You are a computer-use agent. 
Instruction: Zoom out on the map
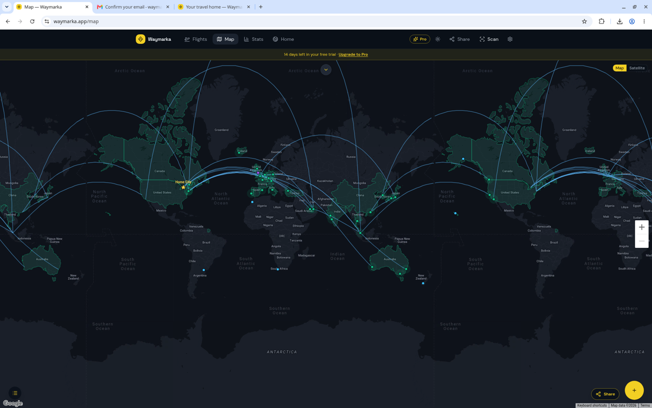pos(642,241)
